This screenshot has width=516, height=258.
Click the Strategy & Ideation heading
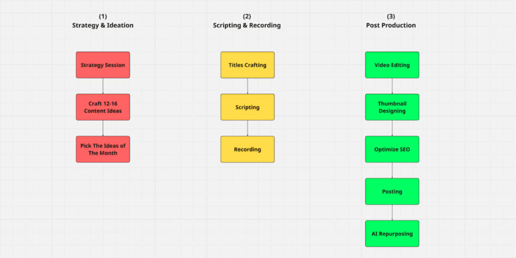click(103, 25)
